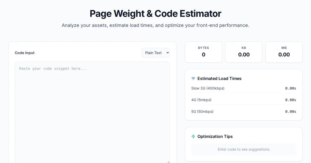The width and height of the screenshot is (311, 163).
Task: Focus the code snippet text area
Action: tap(92, 111)
